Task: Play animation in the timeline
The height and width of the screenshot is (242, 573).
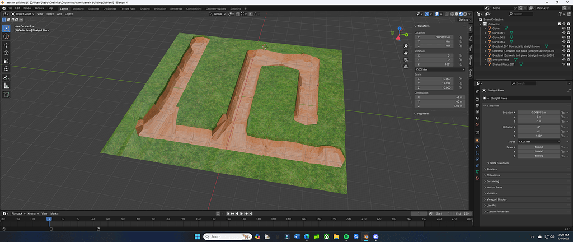Action: (x=242, y=213)
